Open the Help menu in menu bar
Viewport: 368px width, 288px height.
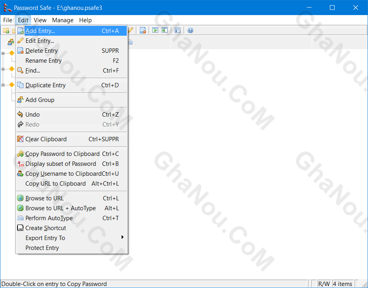[x=85, y=20]
